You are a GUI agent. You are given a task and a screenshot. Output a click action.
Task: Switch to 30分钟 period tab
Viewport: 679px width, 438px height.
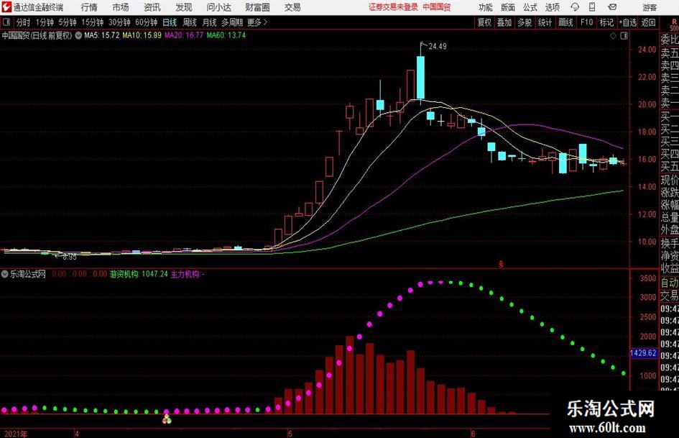tap(119, 22)
